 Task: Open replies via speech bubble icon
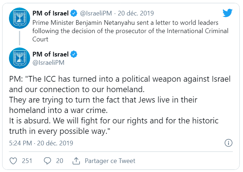tap(48, 161)
